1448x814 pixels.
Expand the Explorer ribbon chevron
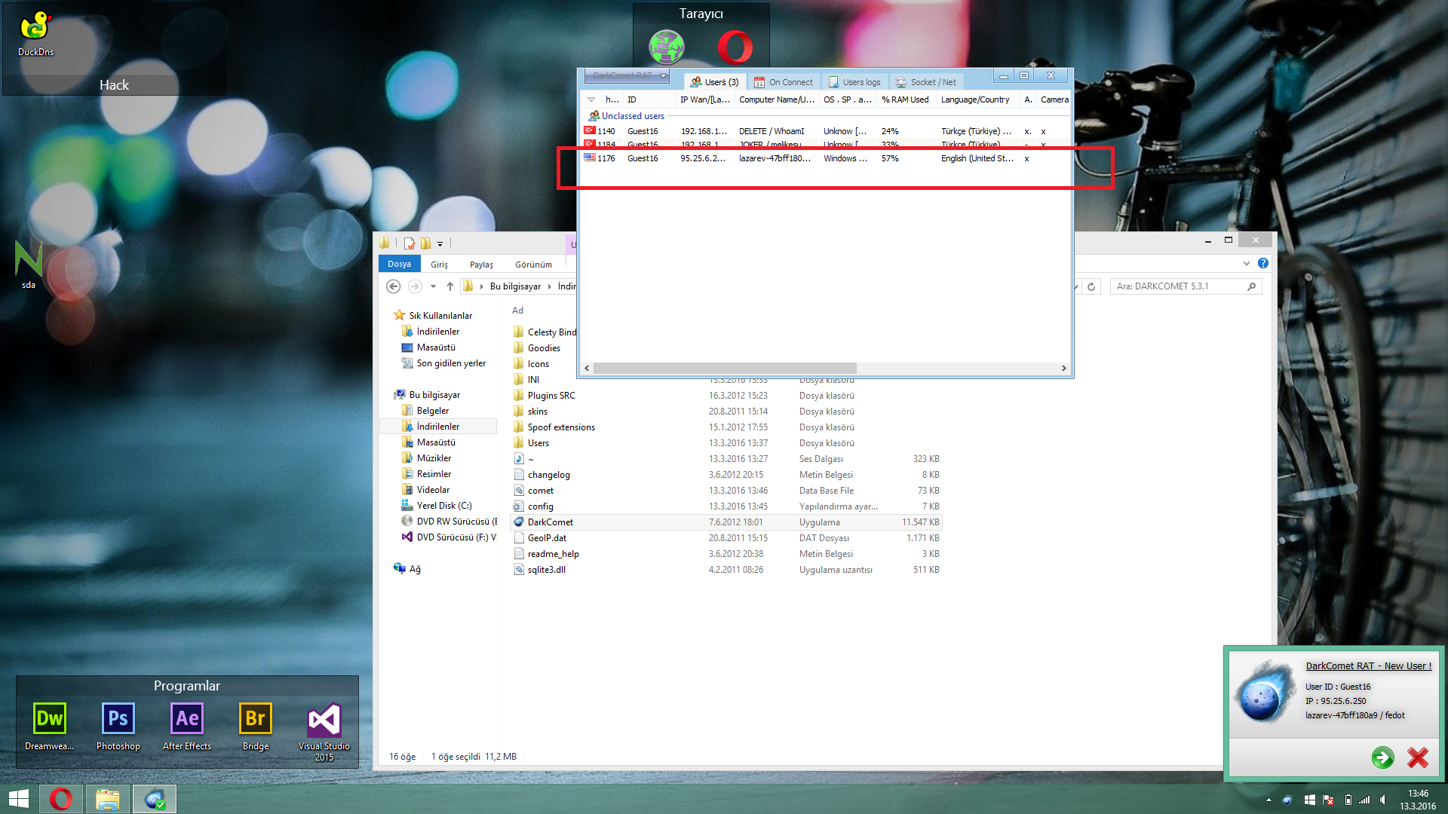[x=1246, y=263]
